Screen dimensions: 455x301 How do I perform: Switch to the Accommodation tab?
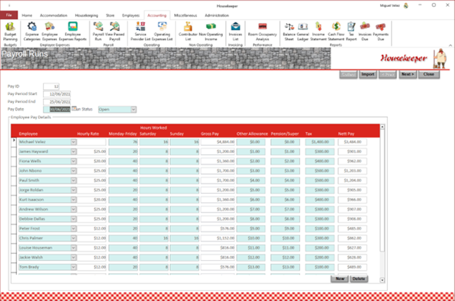pyautogui.click(x=54, y=15)
